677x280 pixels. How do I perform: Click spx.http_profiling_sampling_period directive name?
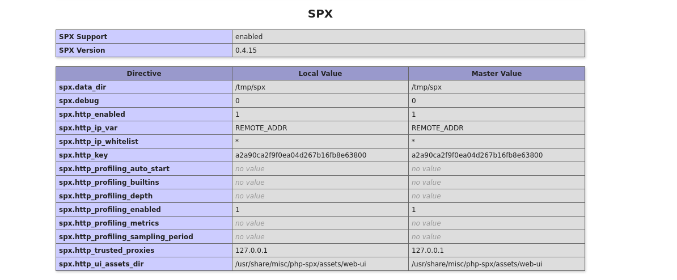coord(126,237)
